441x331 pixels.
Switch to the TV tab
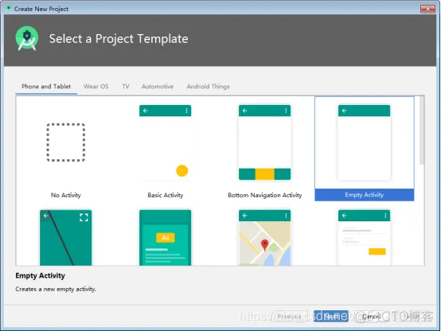click(126, 87)
